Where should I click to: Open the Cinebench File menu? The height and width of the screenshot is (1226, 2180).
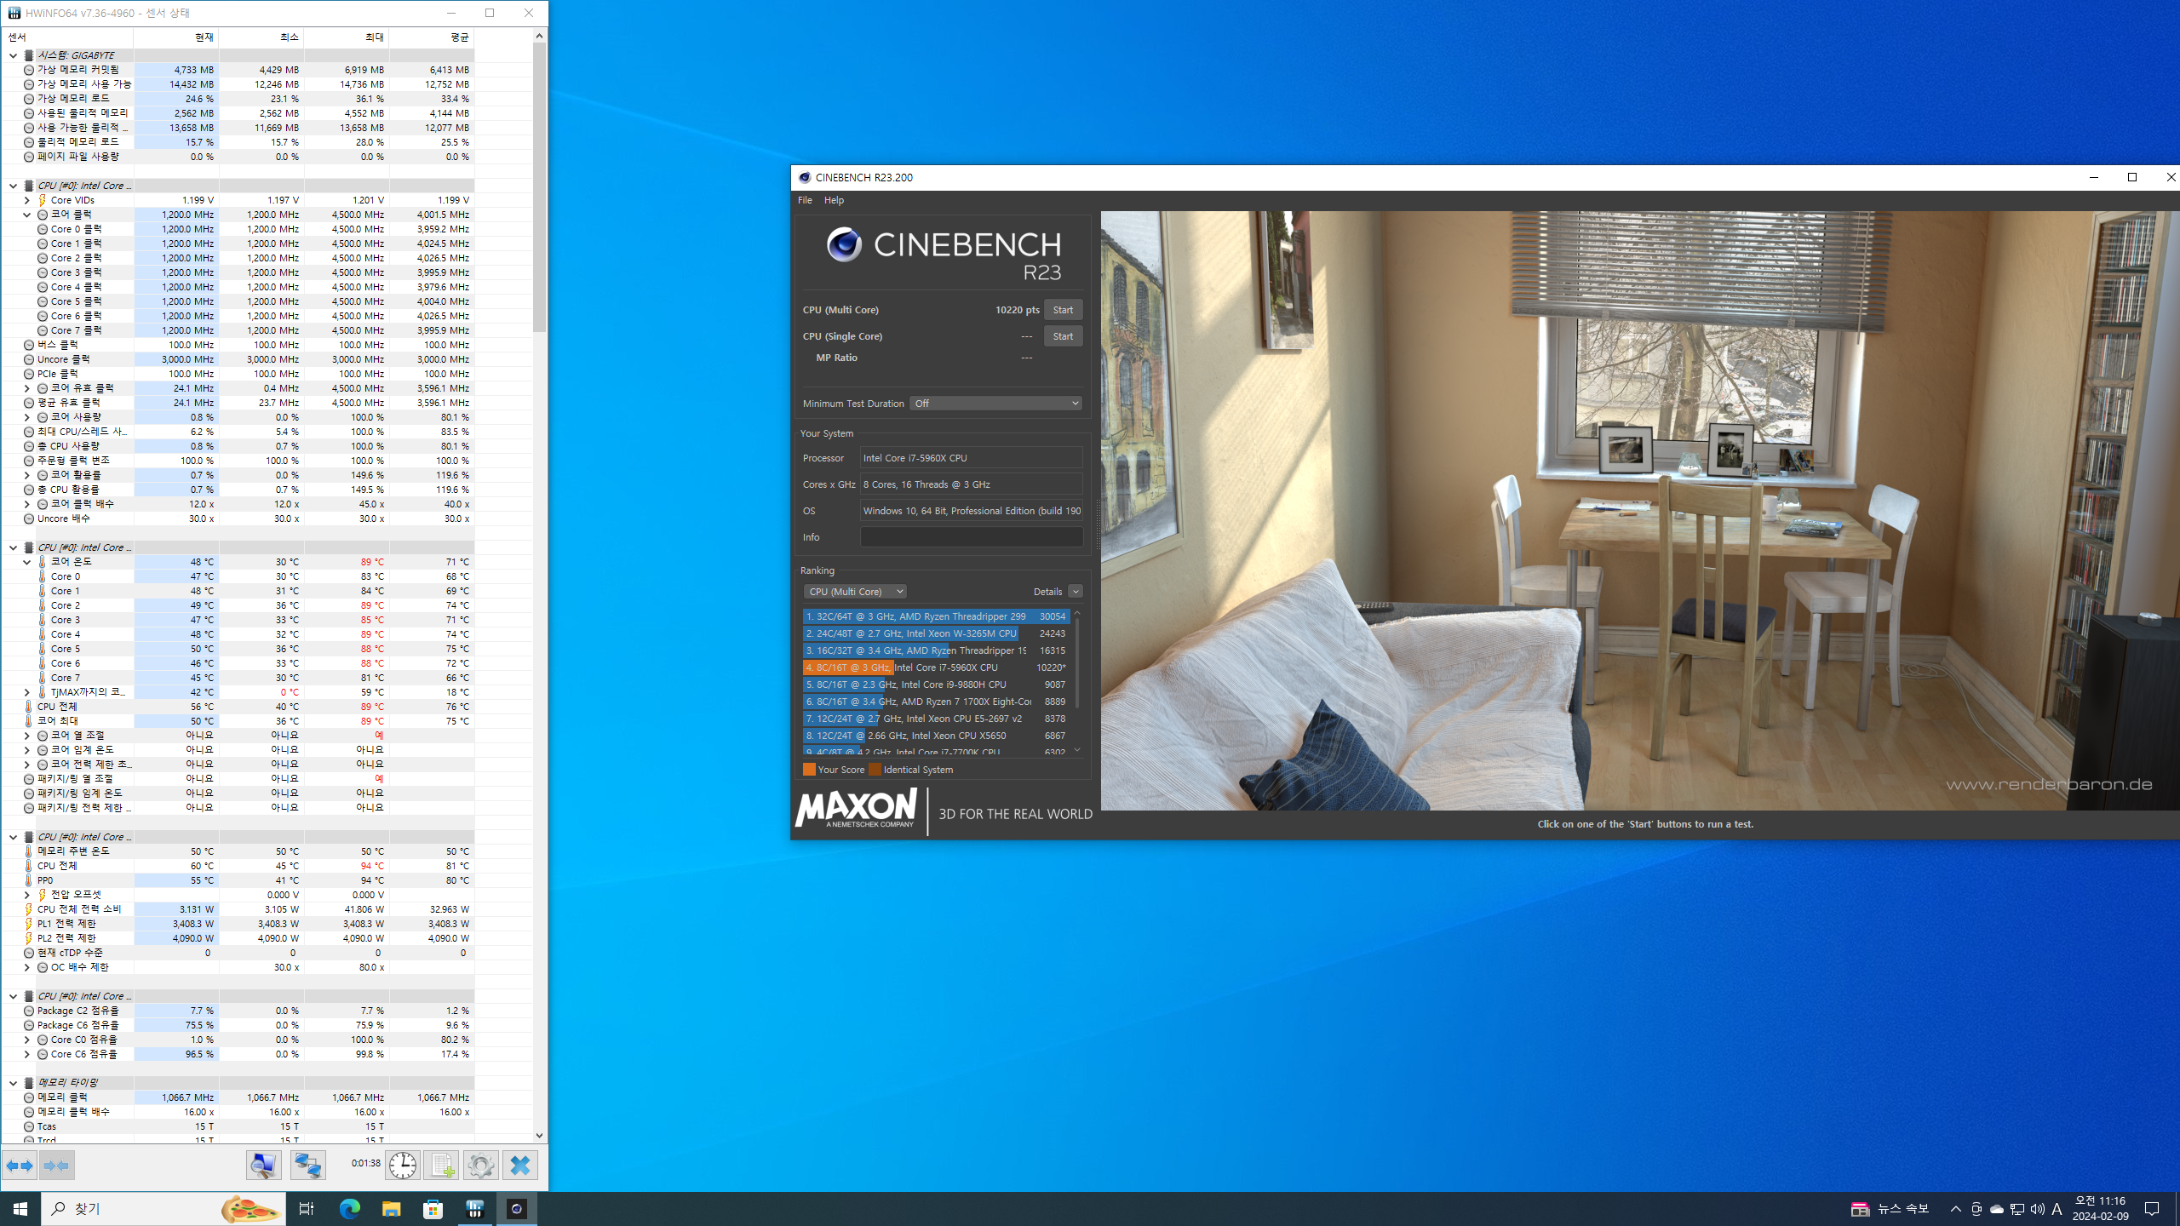pyautogui.click(x=805, y=200)
